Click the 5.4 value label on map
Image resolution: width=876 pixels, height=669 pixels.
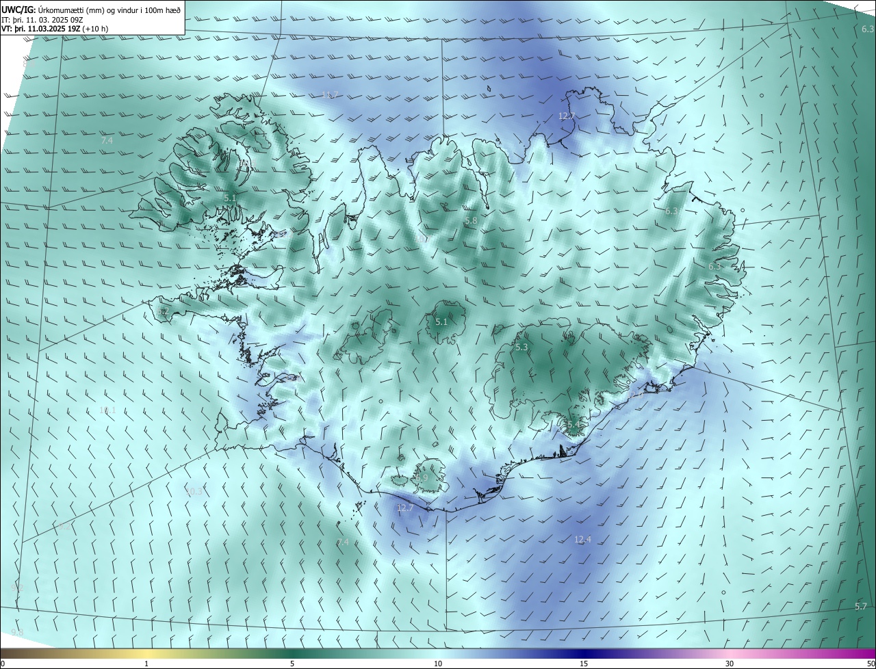pyautogui.click(x=574, y=425)
